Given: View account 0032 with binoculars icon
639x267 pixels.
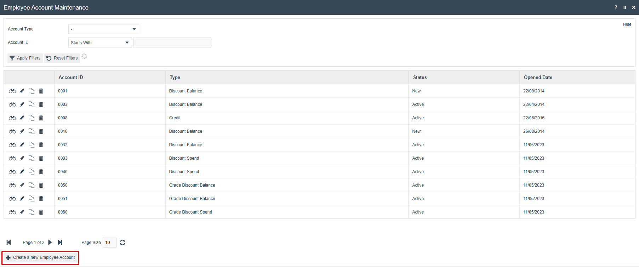Looking at the screenshot, I should coord(12,145).
